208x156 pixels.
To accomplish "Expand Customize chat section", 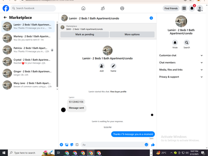I will pos(181,55).
